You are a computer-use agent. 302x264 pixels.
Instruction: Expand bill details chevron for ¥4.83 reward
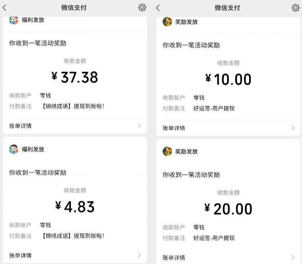pyautogui.click(x=140, y=255)
